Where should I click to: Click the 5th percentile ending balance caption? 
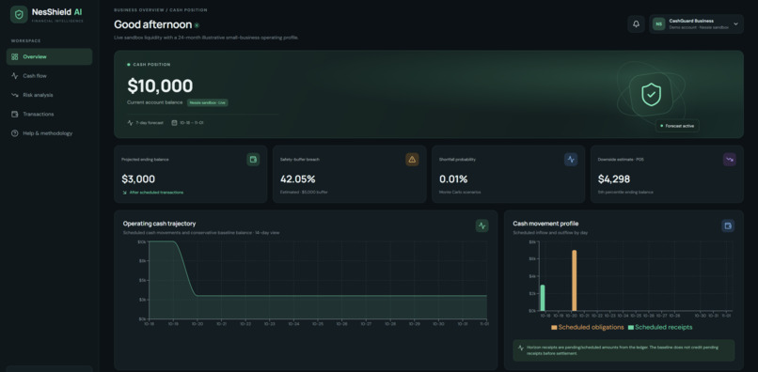click(625, 193)
